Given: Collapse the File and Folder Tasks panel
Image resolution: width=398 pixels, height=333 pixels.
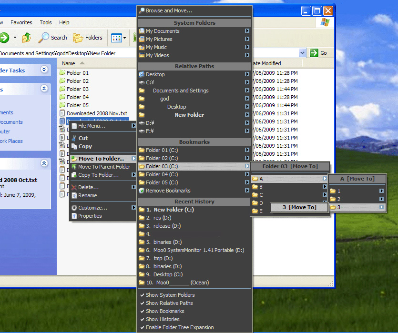Looking at the screenshot, I should point(44,70).
